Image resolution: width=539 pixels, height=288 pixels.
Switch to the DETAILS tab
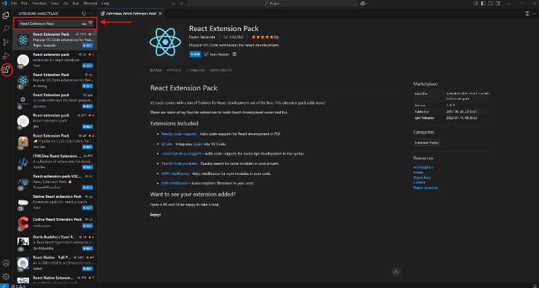coord(156,70)
